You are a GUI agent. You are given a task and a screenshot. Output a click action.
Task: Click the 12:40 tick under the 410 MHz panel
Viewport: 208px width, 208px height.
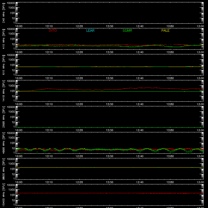pos(140,52)
